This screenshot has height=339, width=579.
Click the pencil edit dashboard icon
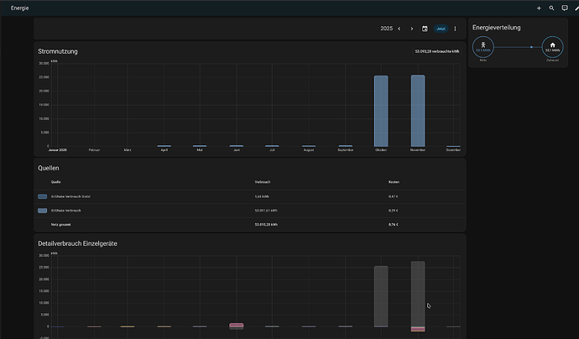click(576, 8)
